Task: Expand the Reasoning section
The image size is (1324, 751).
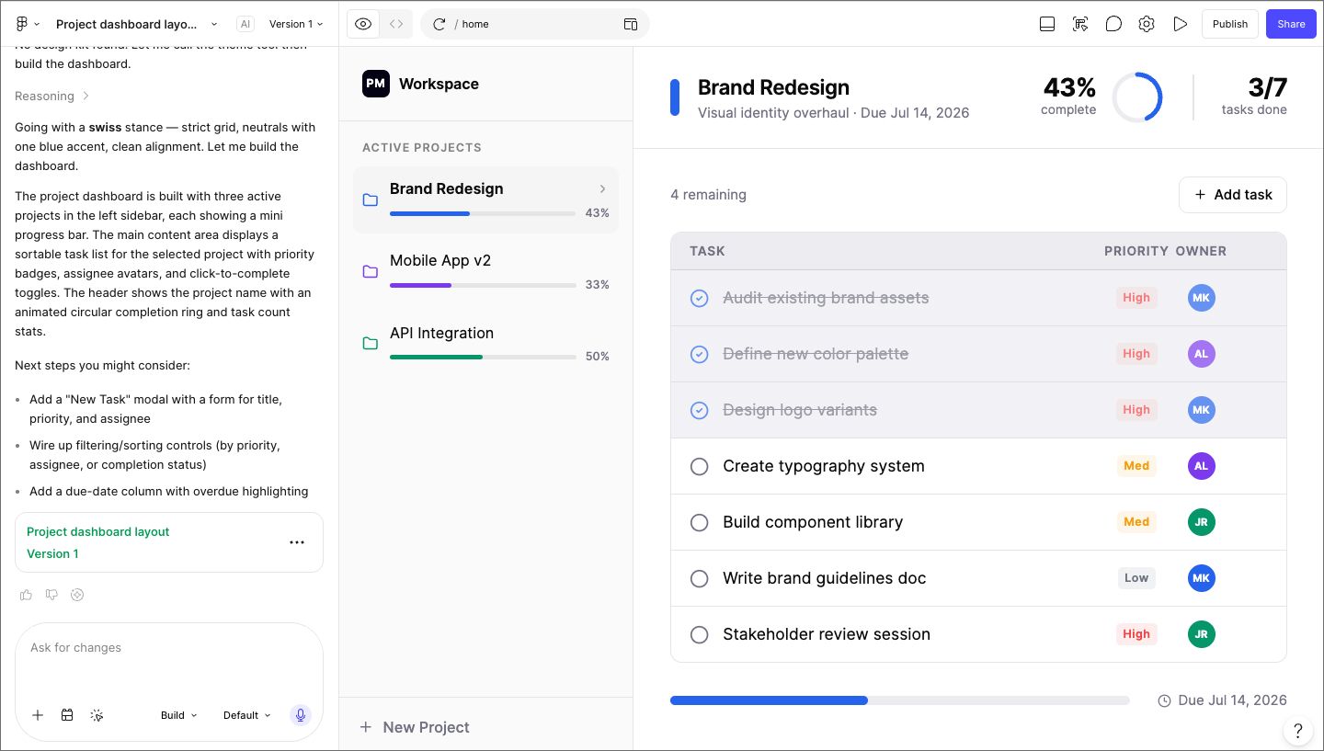Action: point(52,96)
